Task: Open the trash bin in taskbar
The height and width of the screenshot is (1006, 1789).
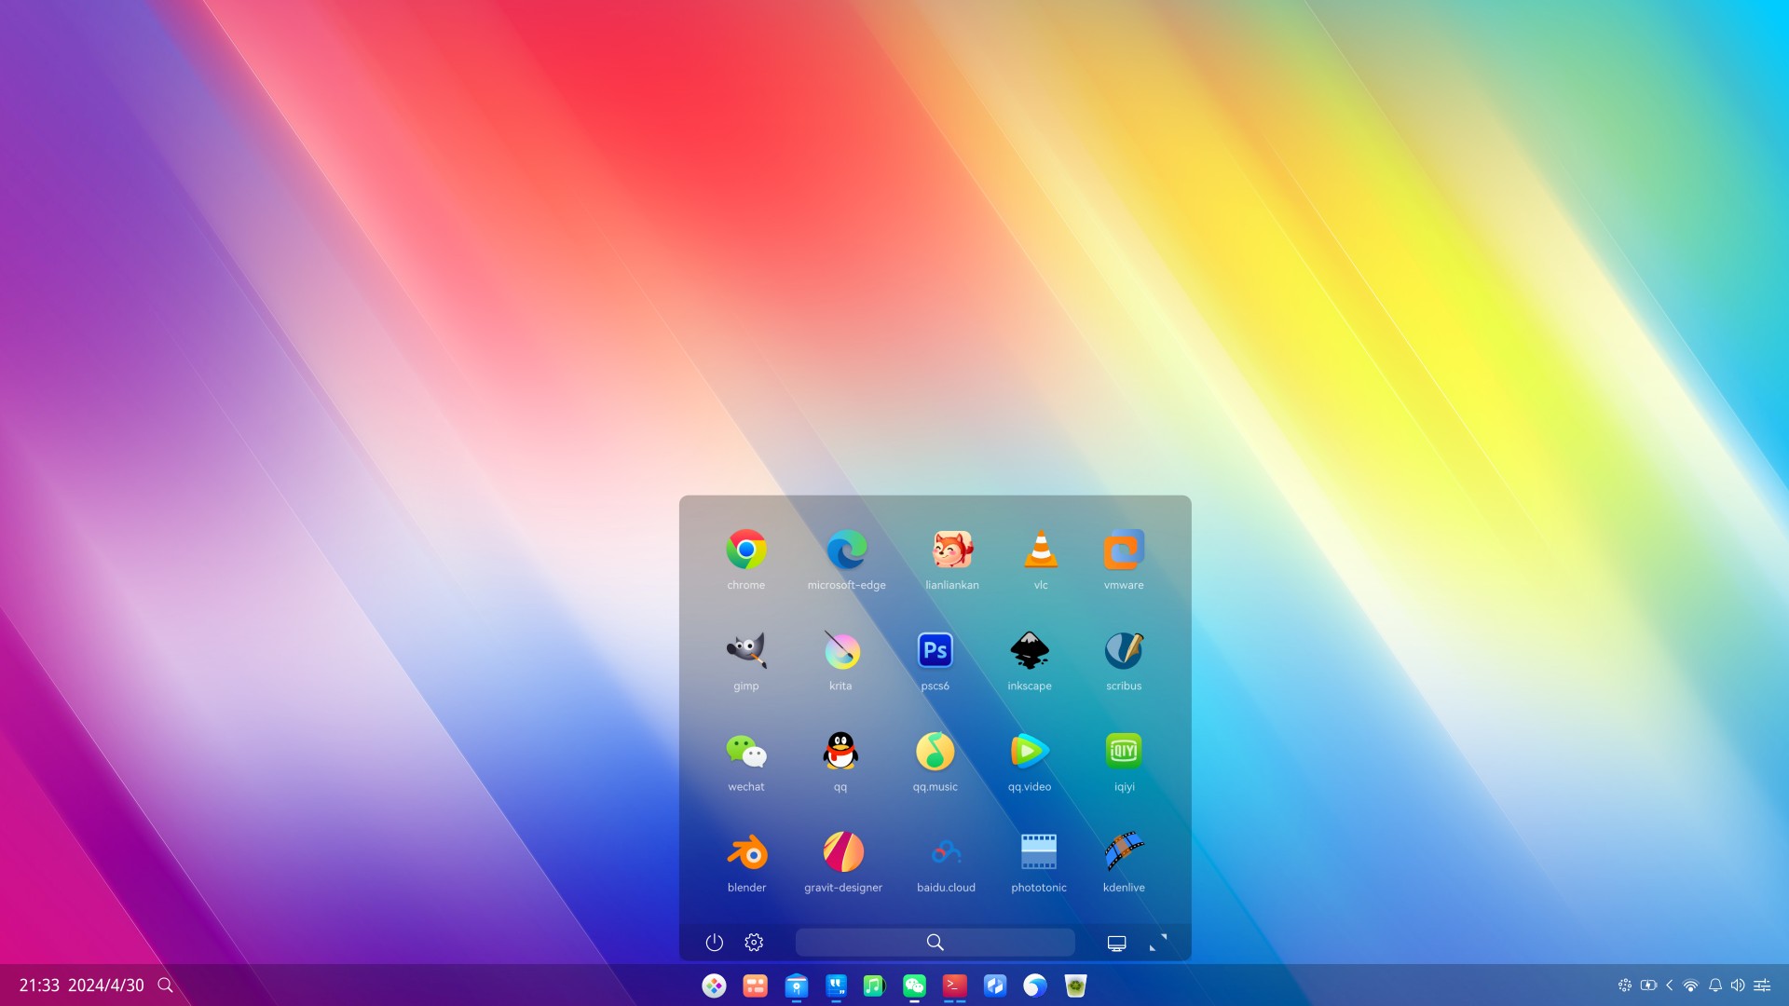Action: 1075,986
